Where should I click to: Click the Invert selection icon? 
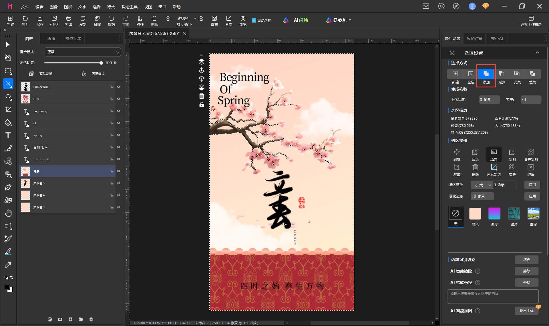(475, 155)
